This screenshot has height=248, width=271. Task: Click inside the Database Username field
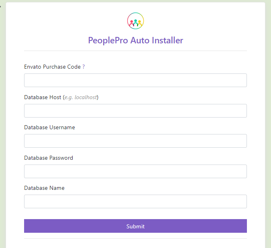click(135, 141)
